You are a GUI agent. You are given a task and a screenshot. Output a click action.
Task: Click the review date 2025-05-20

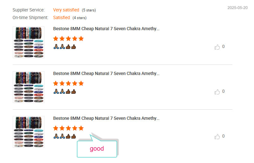tap(237, 8)
